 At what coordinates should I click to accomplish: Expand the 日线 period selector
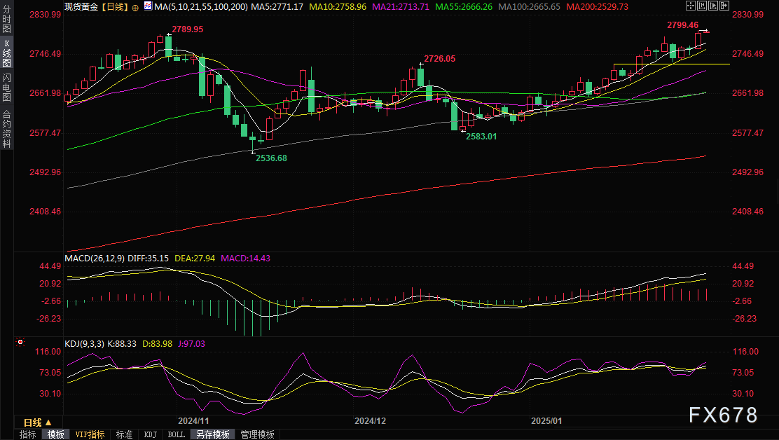coord(38,422)
